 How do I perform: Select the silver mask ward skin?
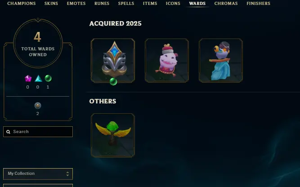113,60
